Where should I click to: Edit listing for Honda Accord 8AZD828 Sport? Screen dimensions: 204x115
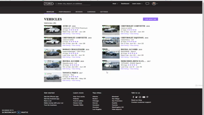pyautogui.click(x=125, y=57)
